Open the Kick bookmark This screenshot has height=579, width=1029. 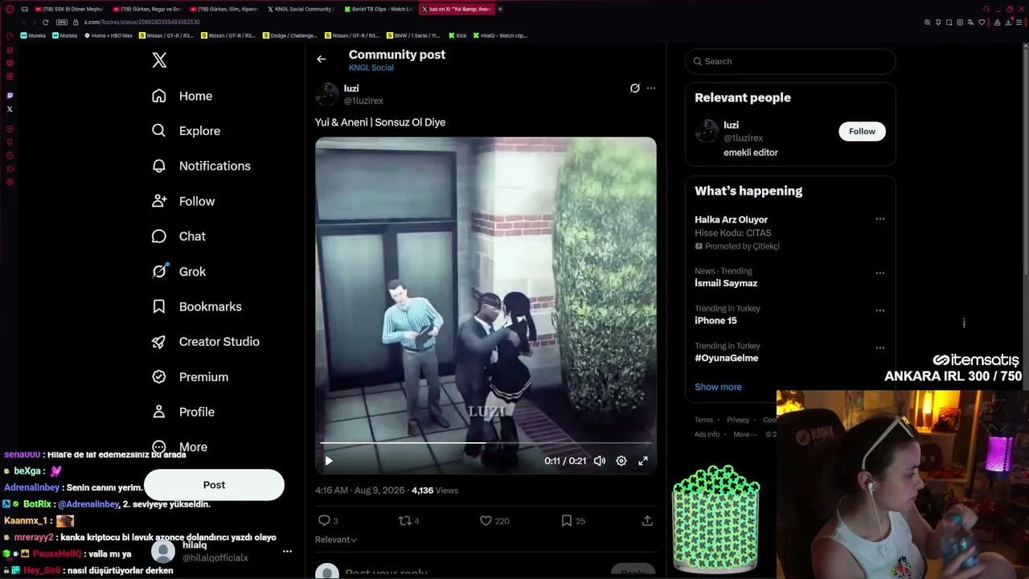(x=457, y=35)
